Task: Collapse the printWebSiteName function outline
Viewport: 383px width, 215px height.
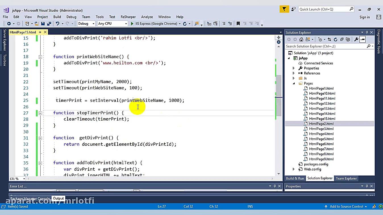Action: pyautogui.click(x=40, y=57)
